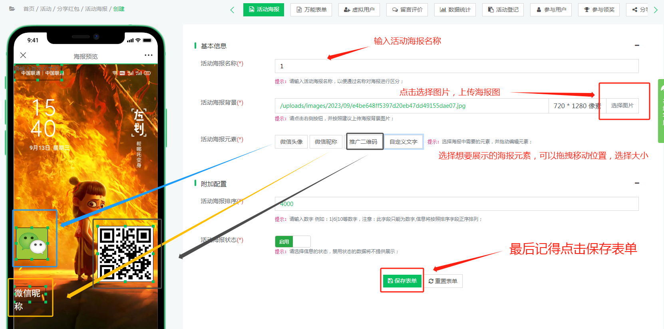The width and height of the screenshot is (664, 329).
Task: Click the 重置表单 button
Action: click(x=443, y=281)
